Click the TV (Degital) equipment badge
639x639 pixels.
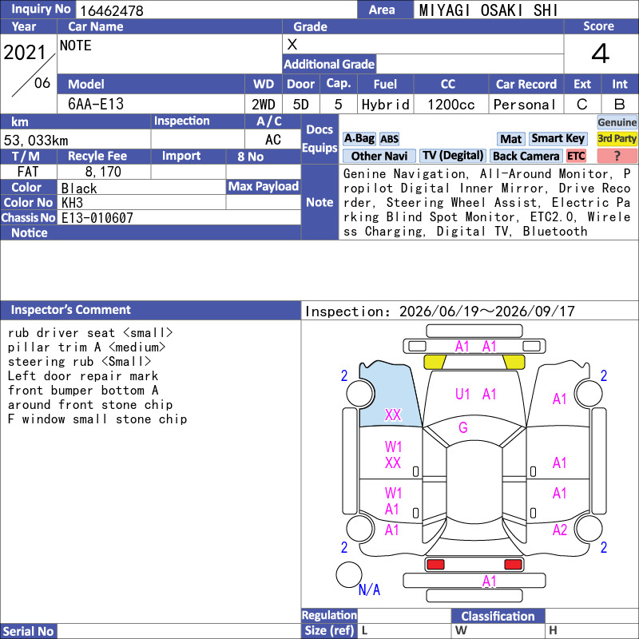click(453, 156)
